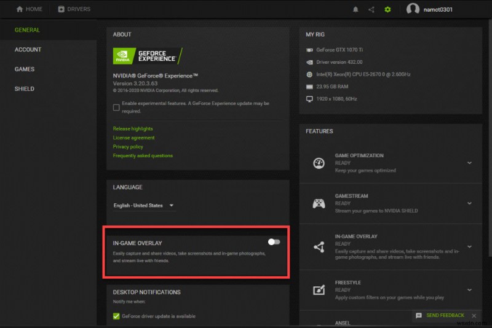Open Frequently asked questions link

(143, 155)
